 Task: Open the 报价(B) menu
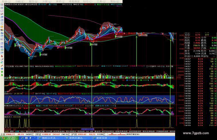(33, 1)
